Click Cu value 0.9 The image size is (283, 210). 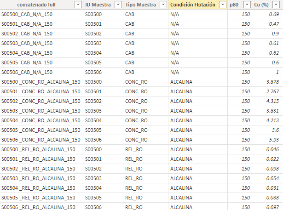(x=266, y=34)
